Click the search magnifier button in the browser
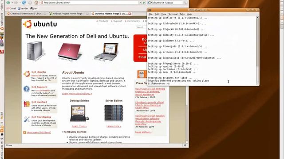 185,3
